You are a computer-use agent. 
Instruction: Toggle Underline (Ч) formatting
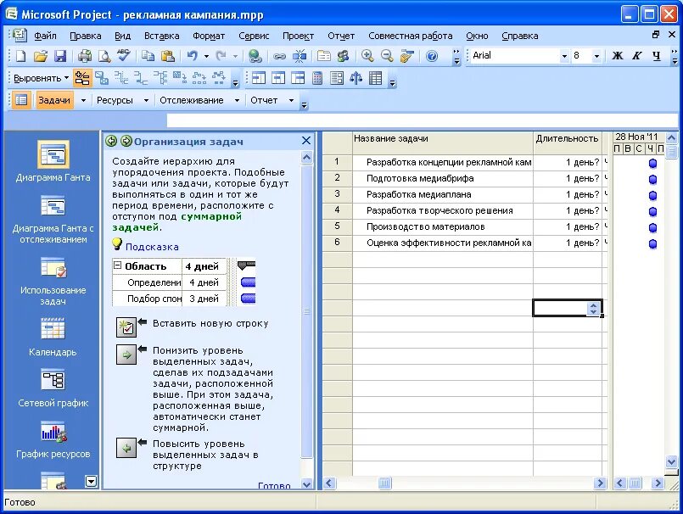[657, 56]
